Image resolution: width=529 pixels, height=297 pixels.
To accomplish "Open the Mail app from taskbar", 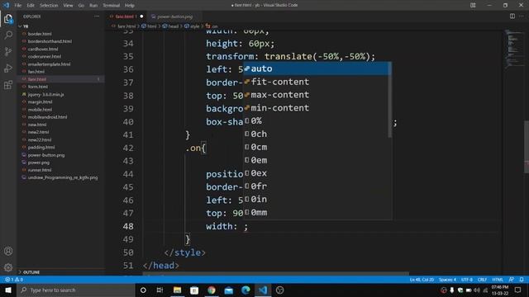I will [229, 290].
